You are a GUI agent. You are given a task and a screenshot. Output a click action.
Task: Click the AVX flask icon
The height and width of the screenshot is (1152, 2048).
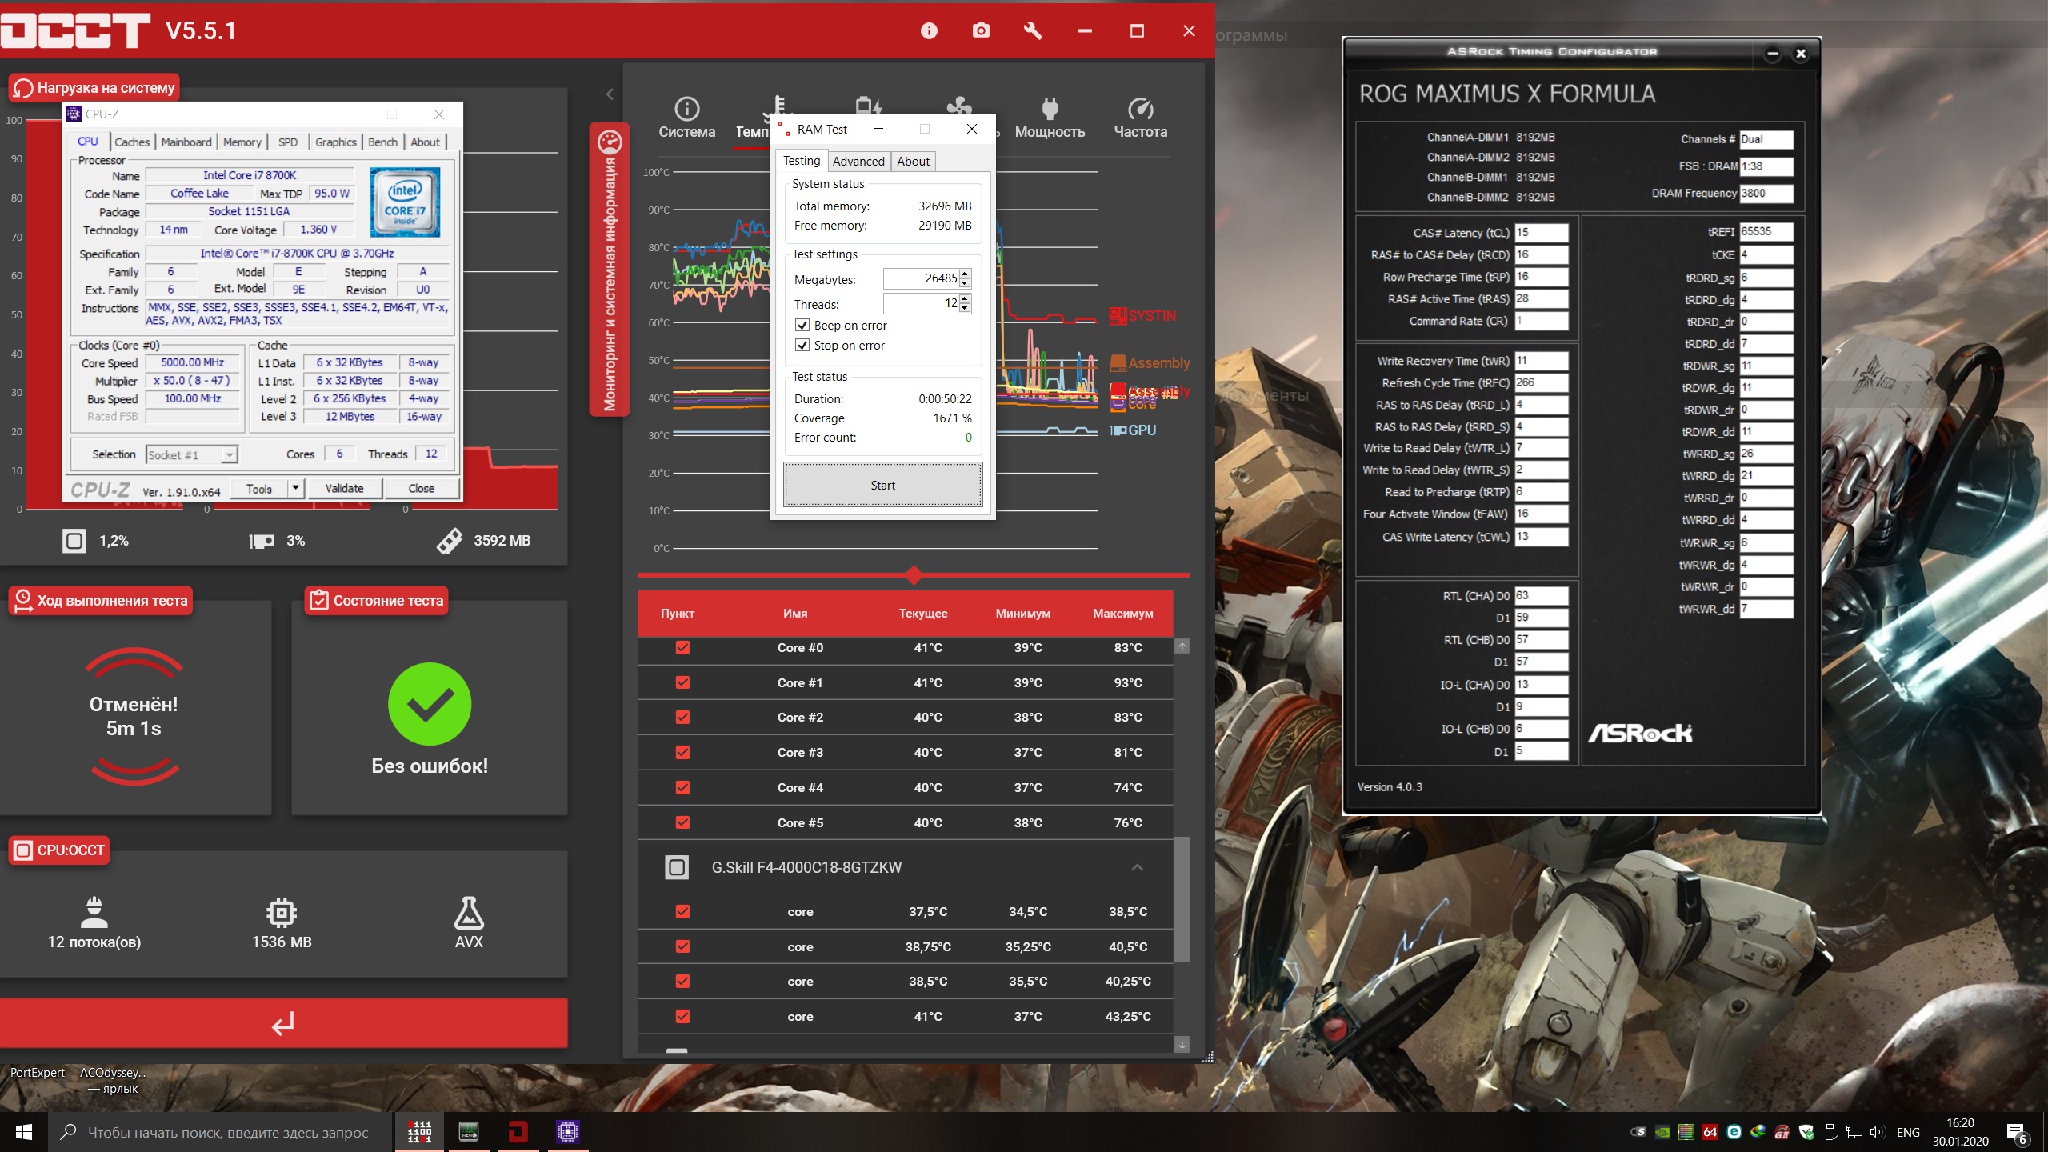(x=469, y=914)
